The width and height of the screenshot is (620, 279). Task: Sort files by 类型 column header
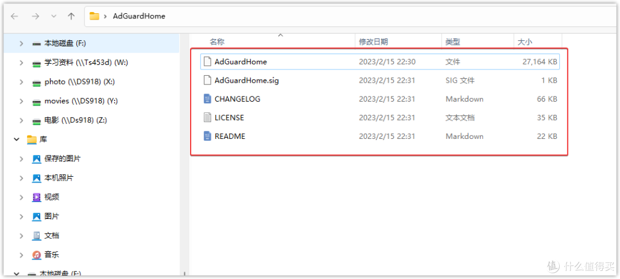453,41
